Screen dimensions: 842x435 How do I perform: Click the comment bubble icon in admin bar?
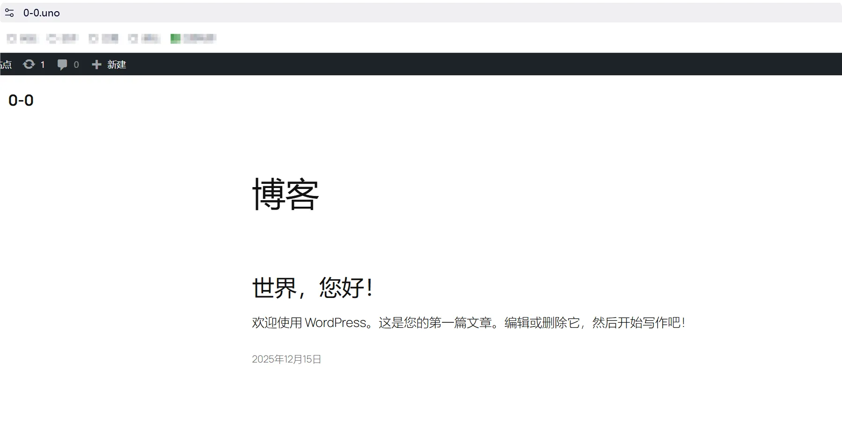pos(62,64)
